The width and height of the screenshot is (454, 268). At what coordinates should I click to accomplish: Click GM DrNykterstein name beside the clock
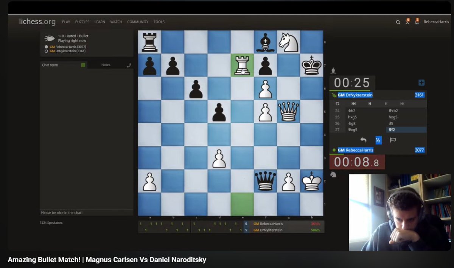coord(355,95)
